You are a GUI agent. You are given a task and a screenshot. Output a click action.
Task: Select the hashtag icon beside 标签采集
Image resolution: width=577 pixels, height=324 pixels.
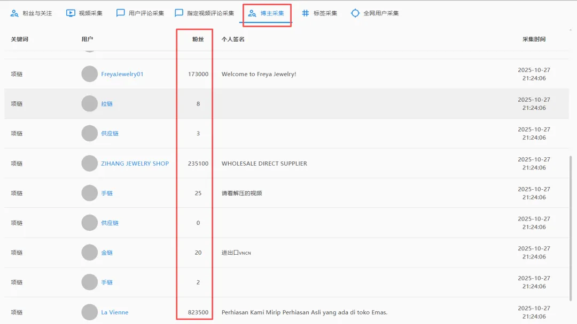coord(305,13)
